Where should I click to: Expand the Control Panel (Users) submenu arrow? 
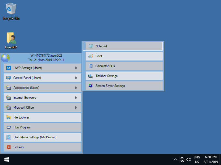coord(76,78)
